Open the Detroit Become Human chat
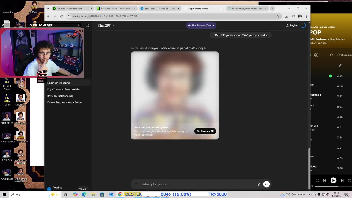 point(68,103)
